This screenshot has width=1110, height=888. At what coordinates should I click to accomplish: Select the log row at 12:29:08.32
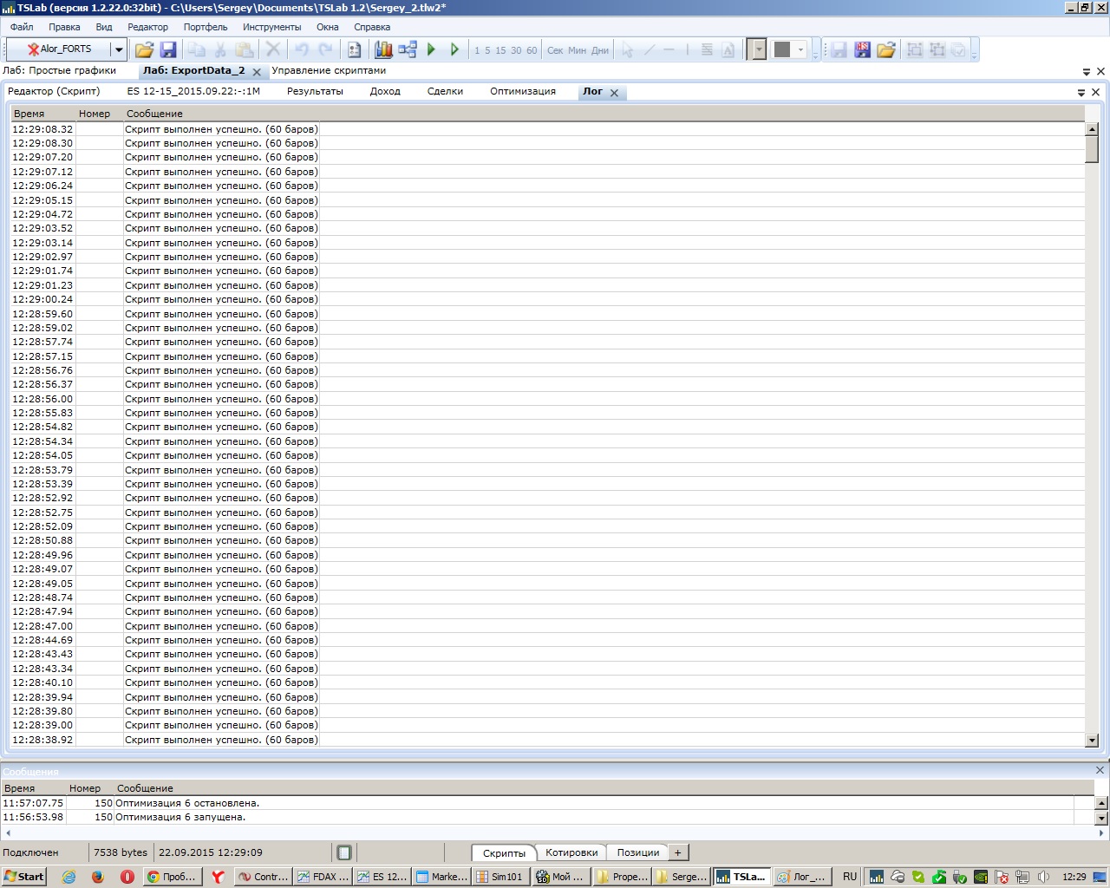pyautogui.click(x=547, y=129)
